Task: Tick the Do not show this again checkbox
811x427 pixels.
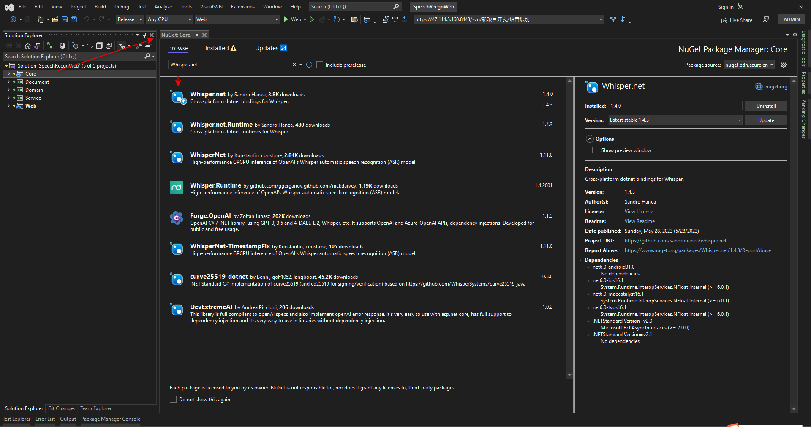Action: pos(173,399)
